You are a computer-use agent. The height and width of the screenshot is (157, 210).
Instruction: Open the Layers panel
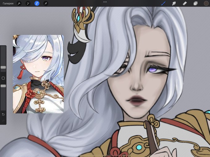click(195, 3)
